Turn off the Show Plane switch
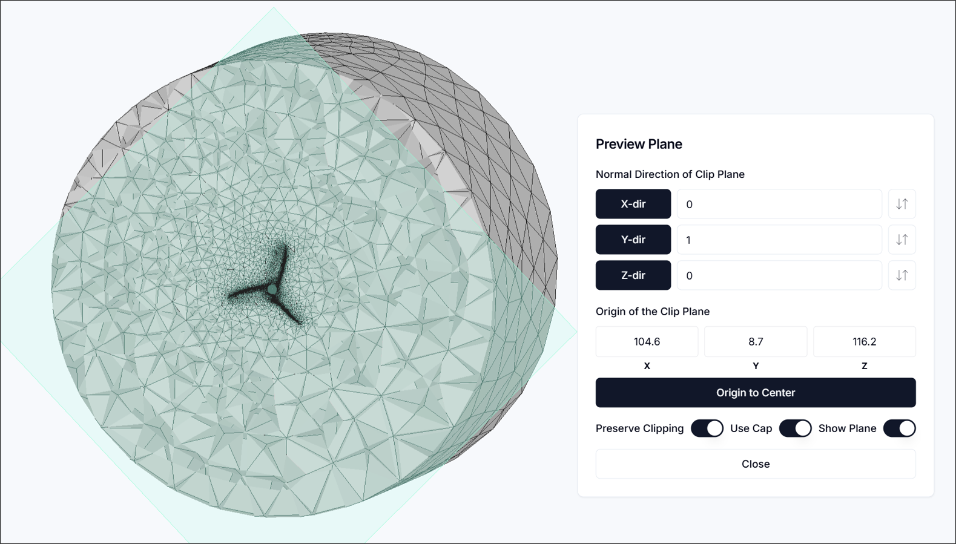The image size is (956, 544). (x=899, y=428)
